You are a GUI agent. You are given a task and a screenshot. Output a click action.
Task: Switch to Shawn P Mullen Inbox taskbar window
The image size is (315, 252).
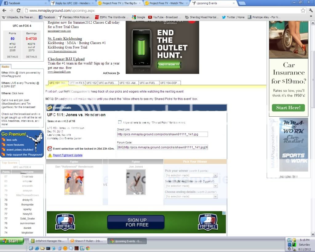click(x=87, y=241)
